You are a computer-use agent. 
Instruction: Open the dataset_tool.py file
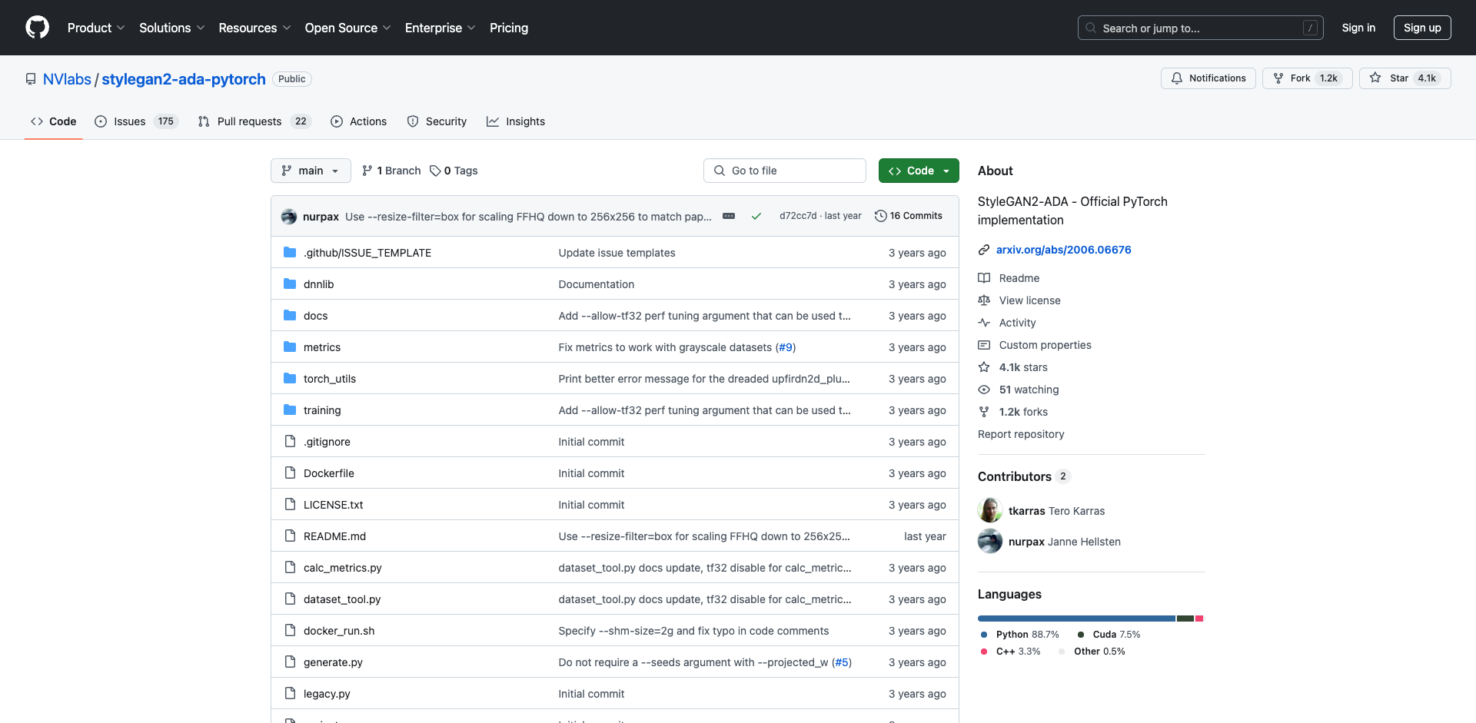point(342,599)
